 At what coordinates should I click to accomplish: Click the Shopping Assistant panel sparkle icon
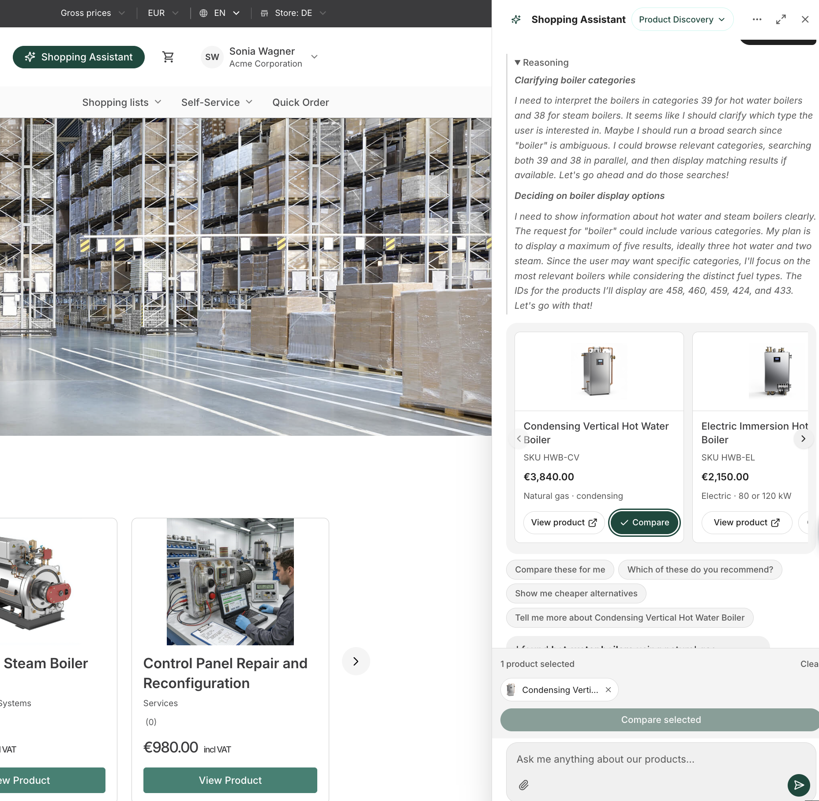coord(516,19)
